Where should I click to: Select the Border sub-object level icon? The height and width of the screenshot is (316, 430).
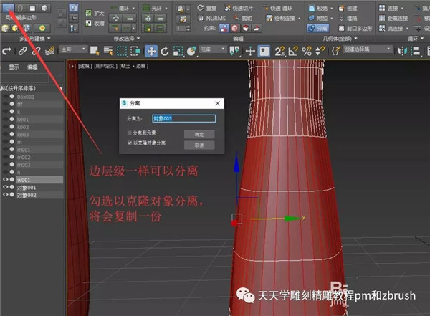pyautogui.click(x=20, y=8)
